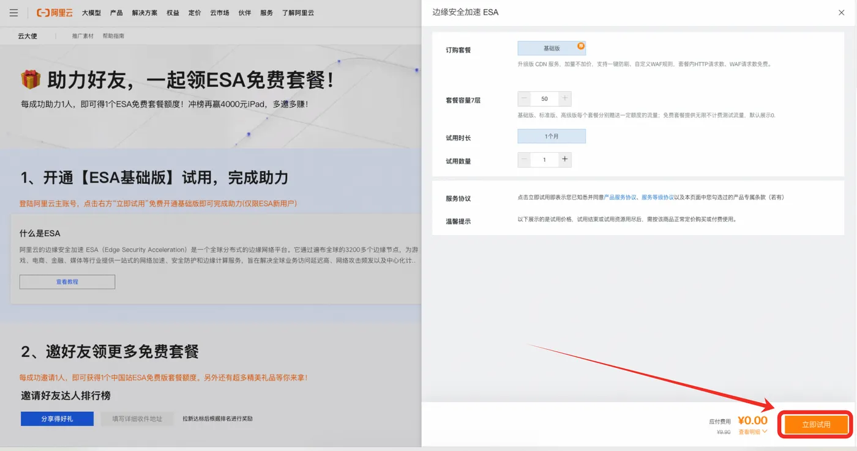
Task: Open the 服务等级协议 link
Action: click(657, 197)
